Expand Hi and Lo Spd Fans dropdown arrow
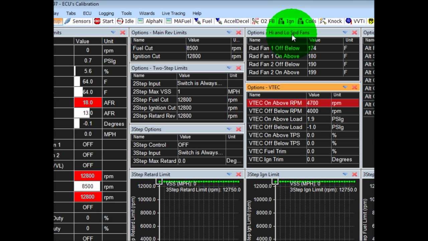Screen dimensions: 428x241 (x=345, y=32)
